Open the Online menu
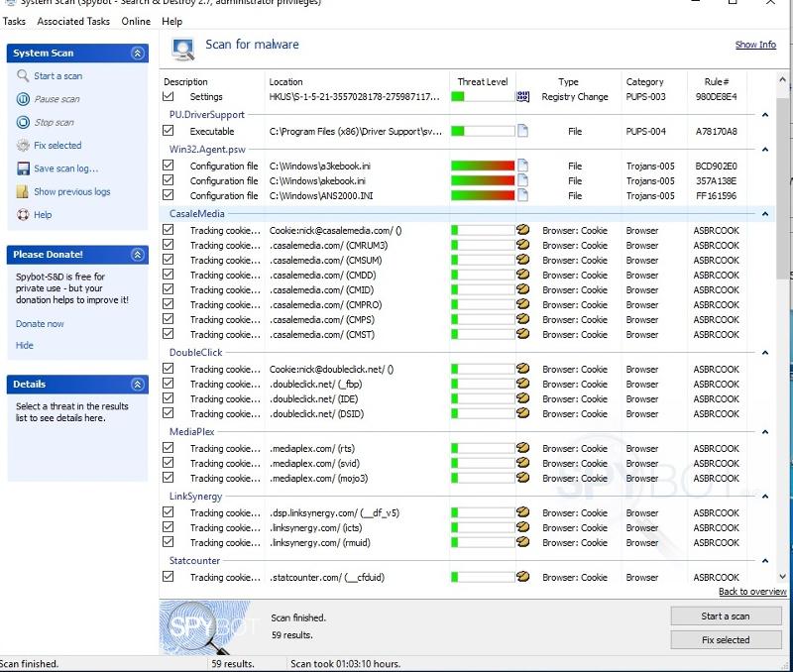The image size is (793, 672). pyautogui.click(x=136, y=21)
